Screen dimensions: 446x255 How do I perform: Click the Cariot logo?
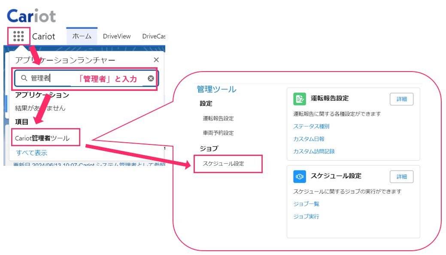point(31,15)
